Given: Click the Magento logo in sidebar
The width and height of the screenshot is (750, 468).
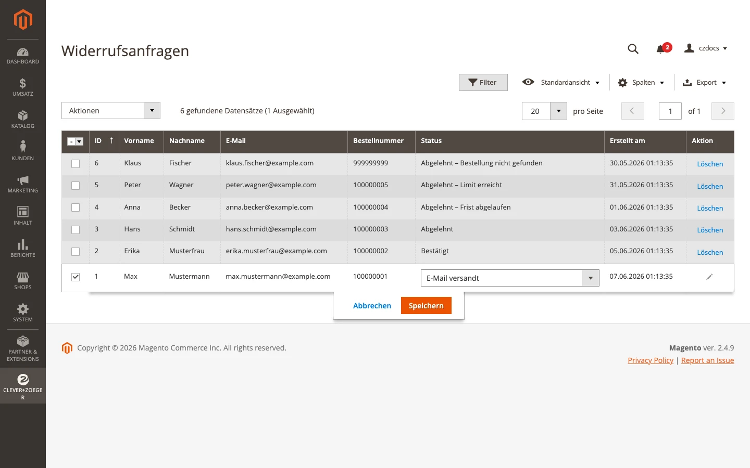Looking at the screenshot, I should click(x=23, y=20).
